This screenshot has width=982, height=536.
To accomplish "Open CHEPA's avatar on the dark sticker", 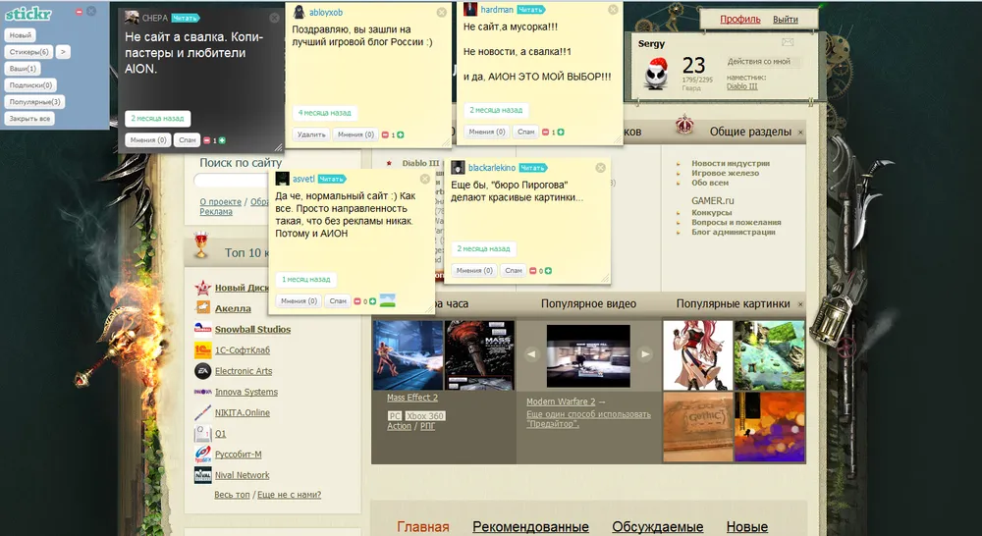I will (x=132, y=18).
